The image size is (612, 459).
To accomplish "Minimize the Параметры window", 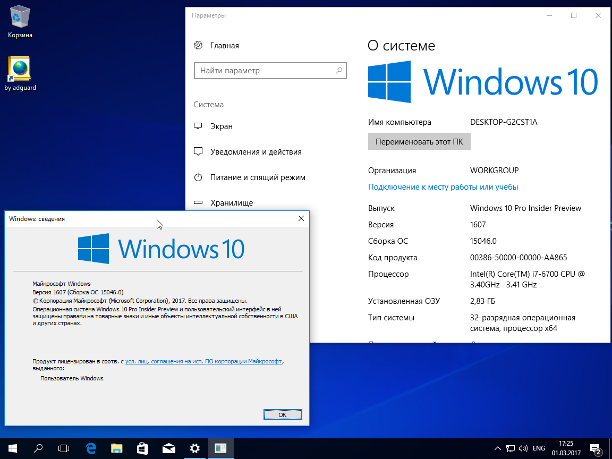I will tap(549, 15).
